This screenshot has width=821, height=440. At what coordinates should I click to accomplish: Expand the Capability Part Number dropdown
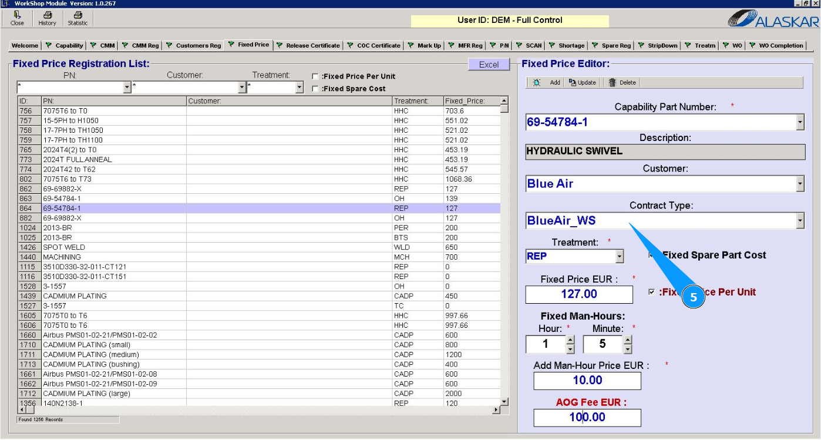click(799, 123)
